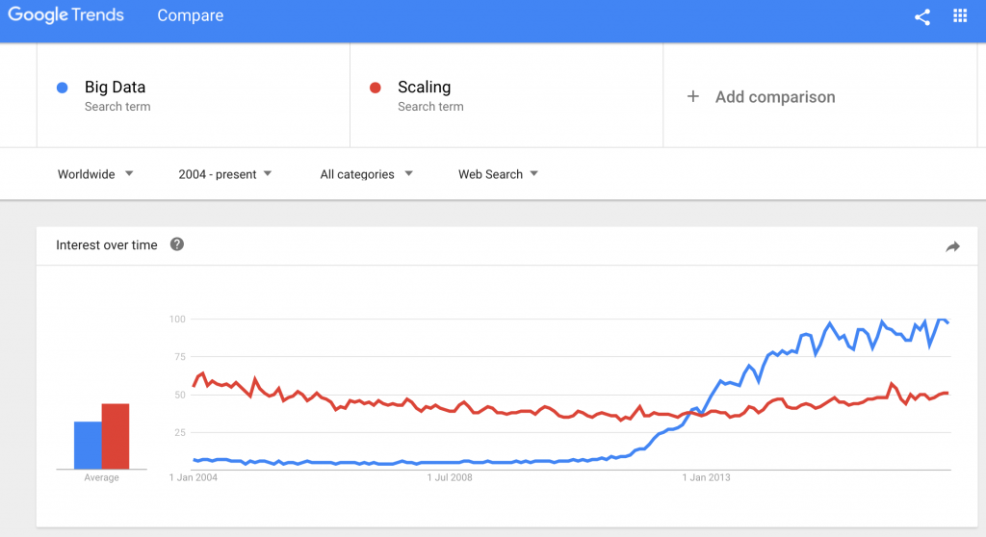This screenshot has height=537, width=986.
Task: Expand the All categories dropdown
Action: tap(366, 174)
